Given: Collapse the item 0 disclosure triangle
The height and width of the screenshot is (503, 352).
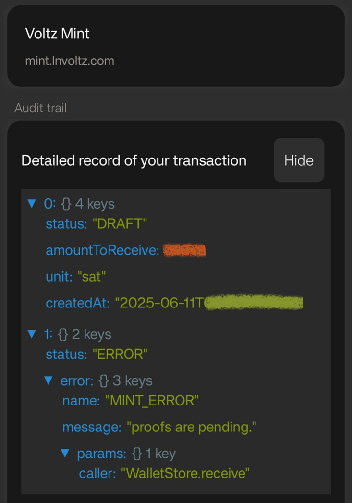Looking at the screenshot, I should click(x=32, y=203).
